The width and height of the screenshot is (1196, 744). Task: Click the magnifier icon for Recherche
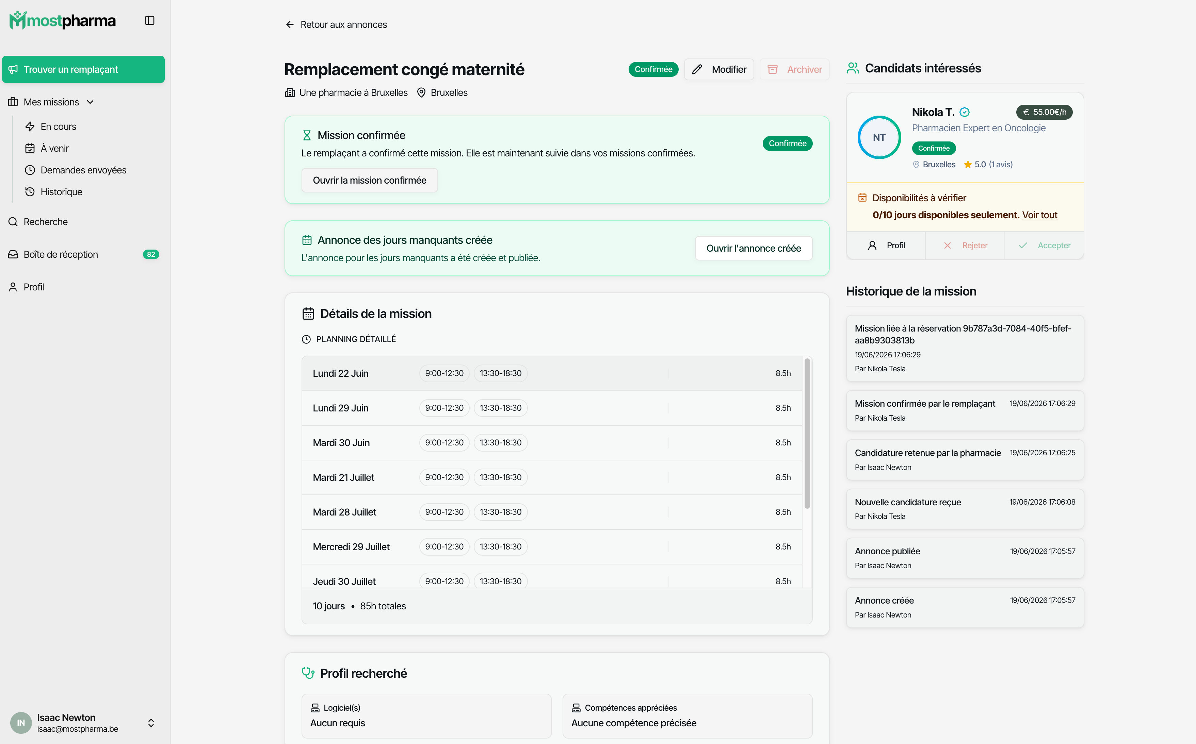(x=13, y=222)
